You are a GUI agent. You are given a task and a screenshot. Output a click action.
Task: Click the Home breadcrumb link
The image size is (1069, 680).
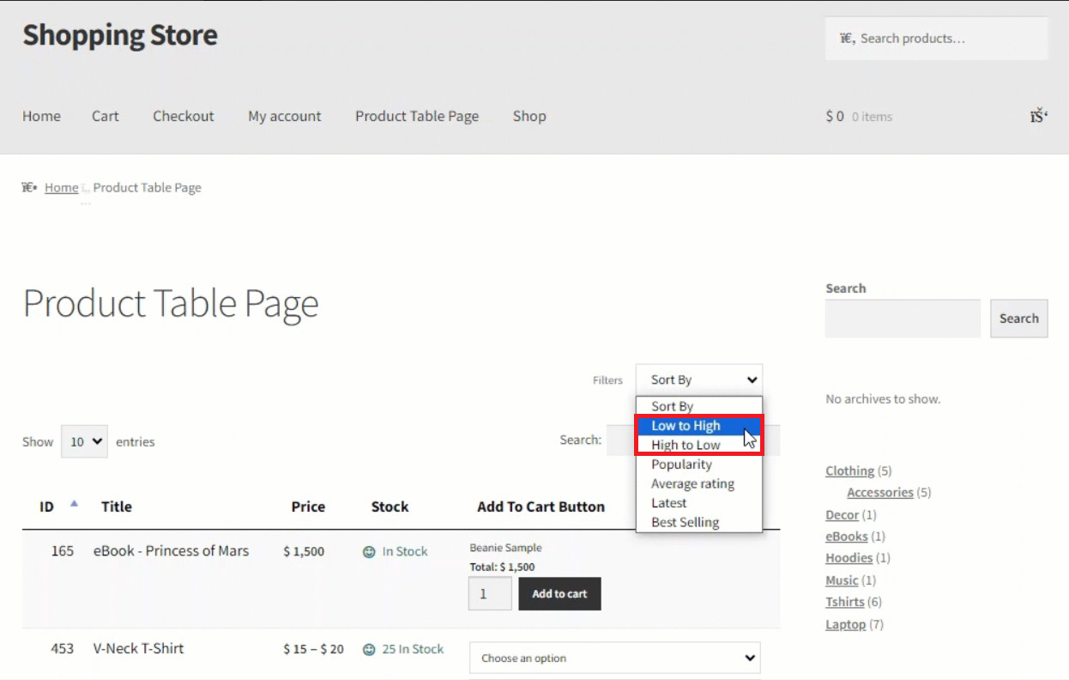pos(62,187)
